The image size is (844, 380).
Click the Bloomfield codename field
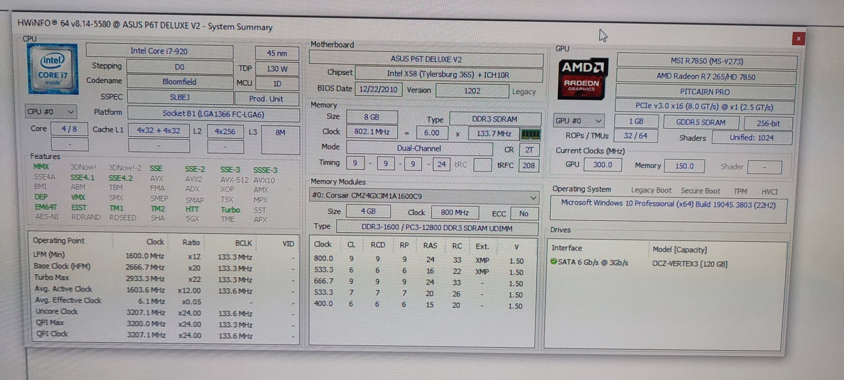(x=179, y=82)
